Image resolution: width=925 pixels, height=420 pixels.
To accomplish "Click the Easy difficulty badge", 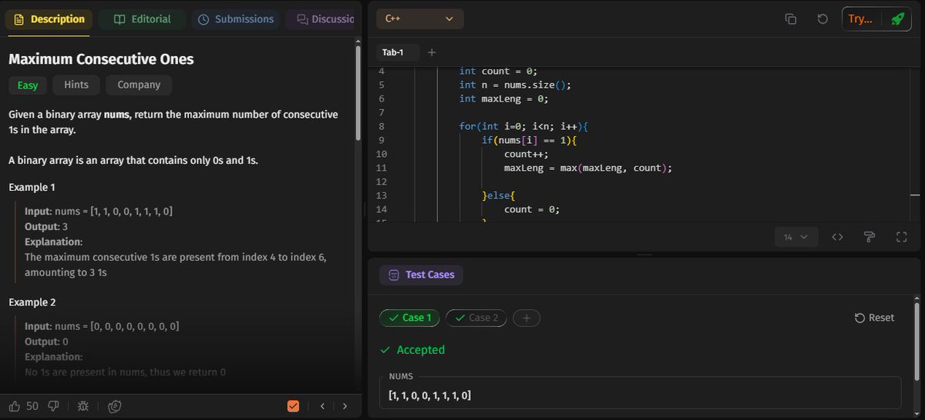I will coord(28,85).
